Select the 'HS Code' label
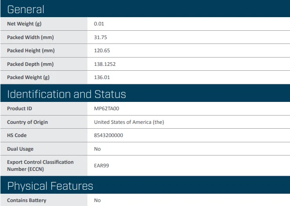The image size is (290, 206). click(17, 135)
